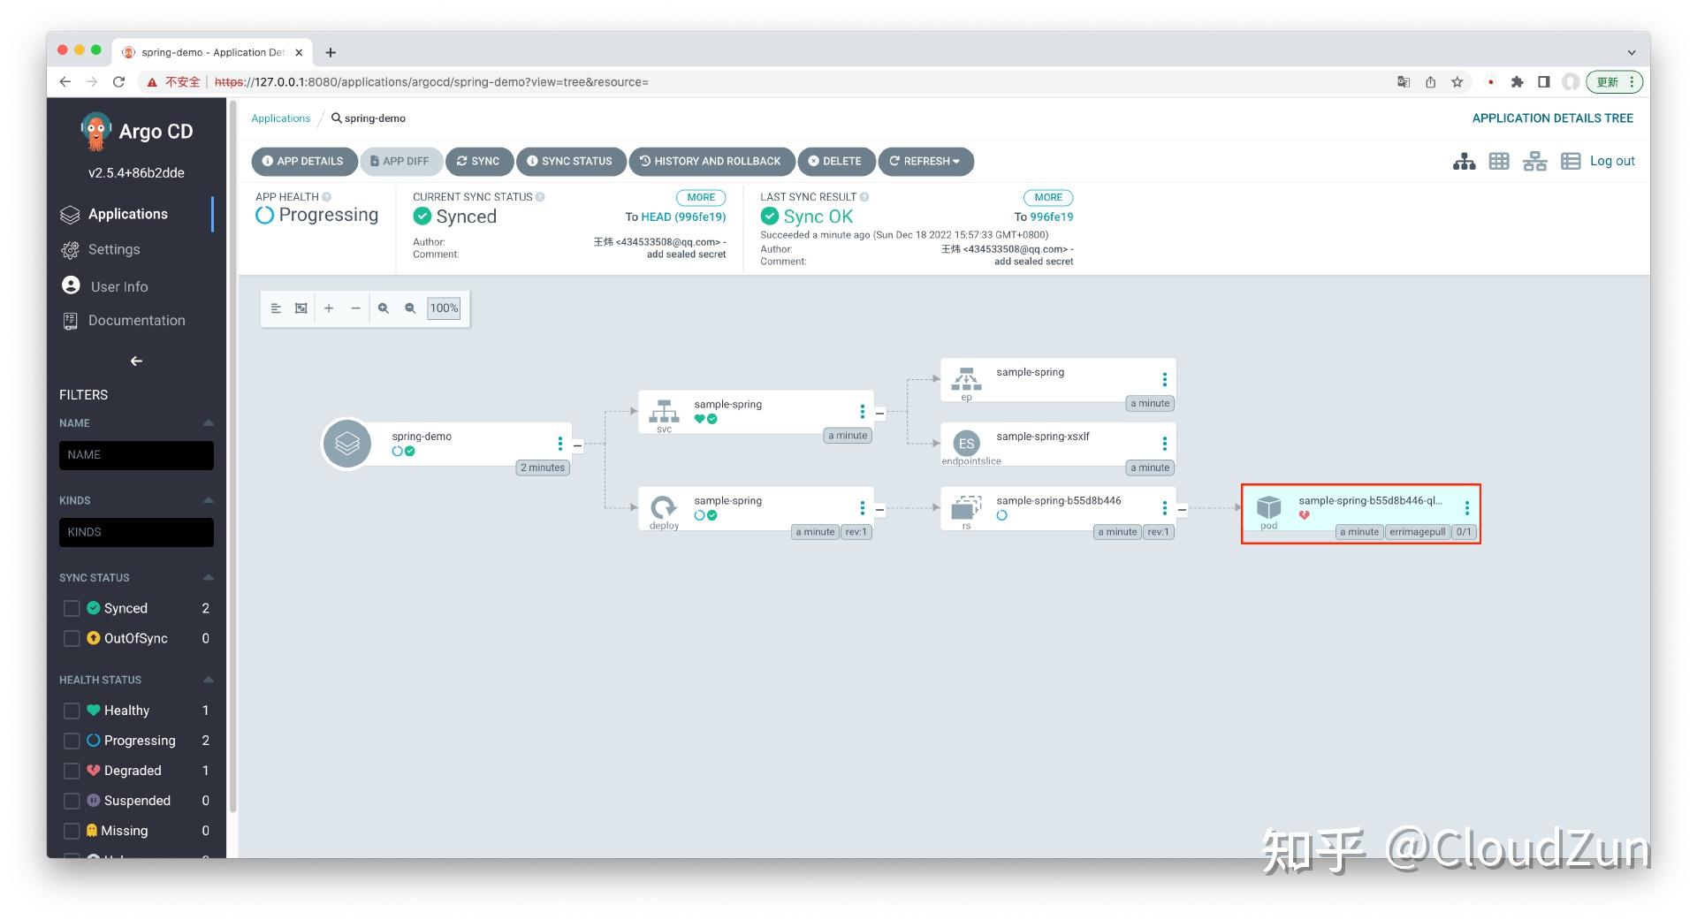
Task: Open the pods grouped view
Action: pyautogui.click(x=1499, y=161)
